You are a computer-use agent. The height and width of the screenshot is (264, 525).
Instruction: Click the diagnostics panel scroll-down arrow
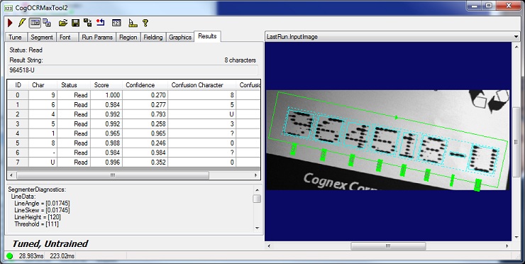coord(257,228)
